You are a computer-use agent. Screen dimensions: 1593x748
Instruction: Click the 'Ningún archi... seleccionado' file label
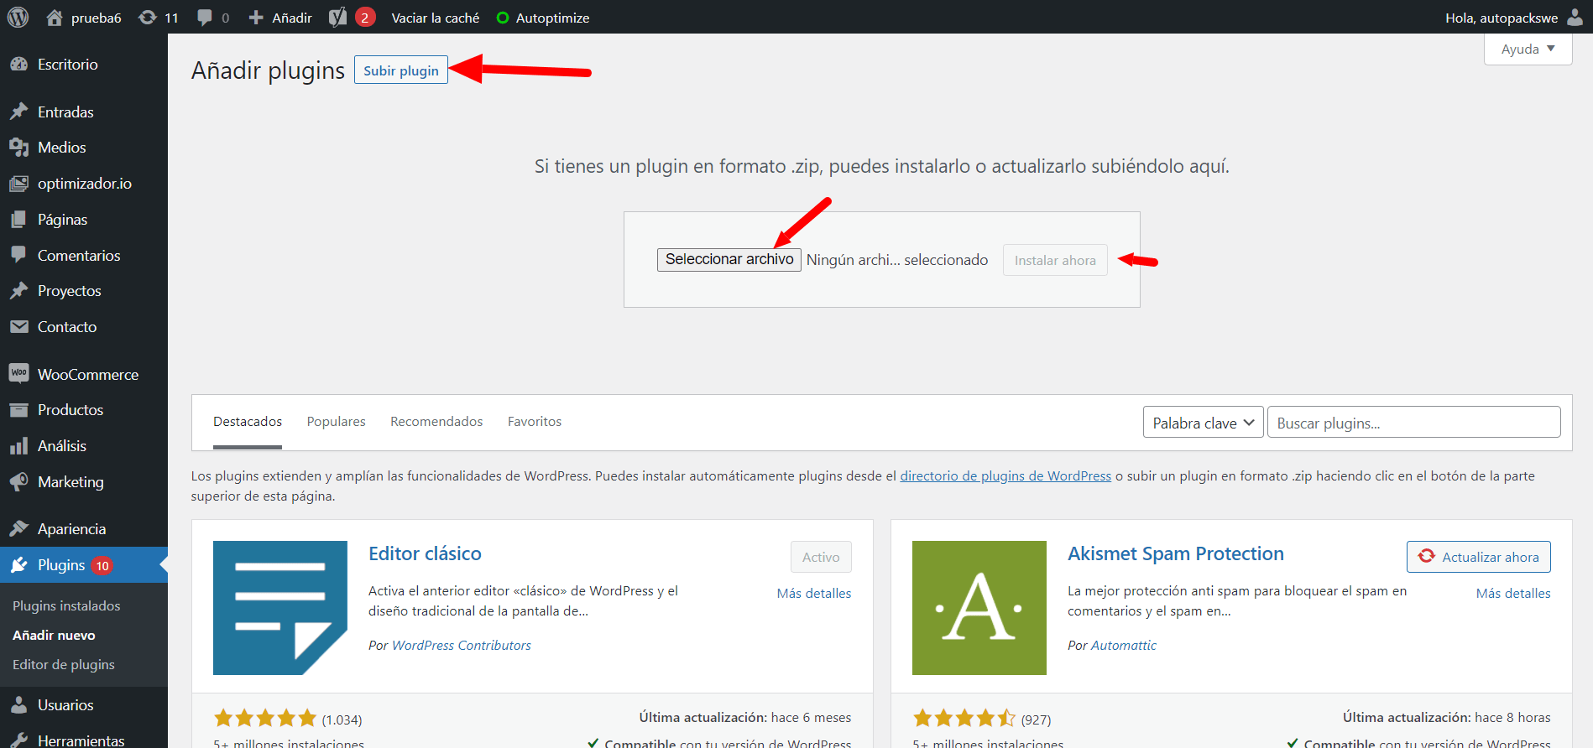click(897, 260)
